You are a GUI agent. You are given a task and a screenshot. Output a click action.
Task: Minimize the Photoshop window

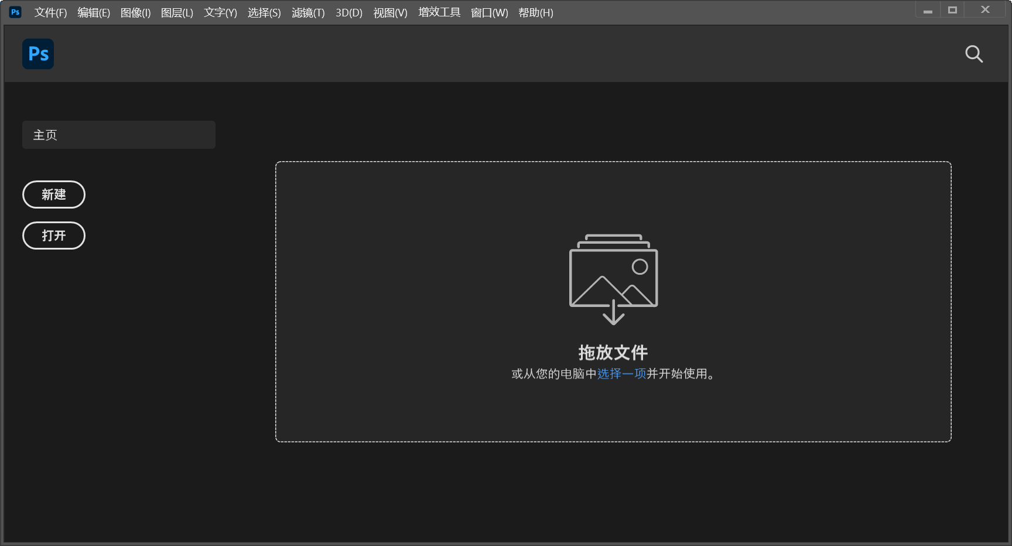[x=928, y=11]
